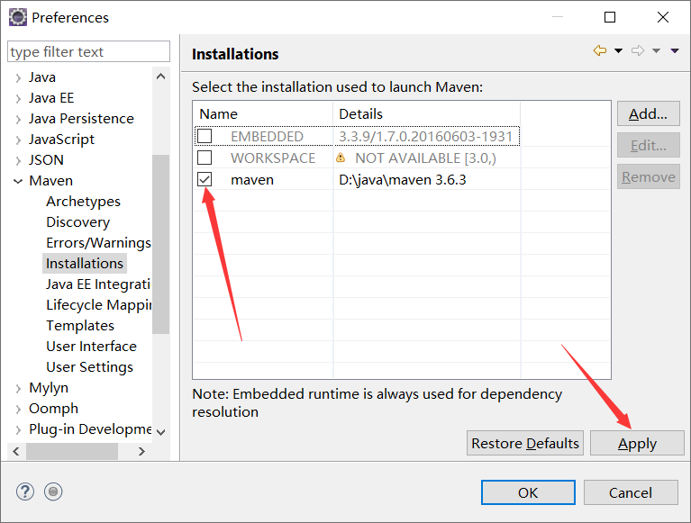Open the Installations view menu triangle
This screenshot has width=691, height=523.
(x=675, y=50)
